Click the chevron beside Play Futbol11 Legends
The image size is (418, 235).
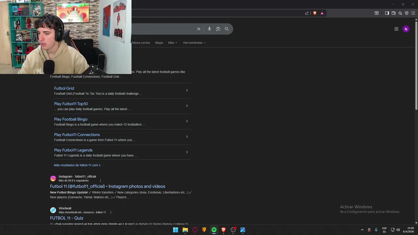[x=187, y=152]
